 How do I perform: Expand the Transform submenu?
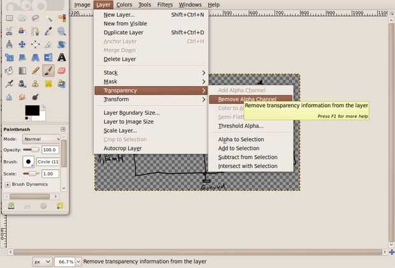coord(151,99)
